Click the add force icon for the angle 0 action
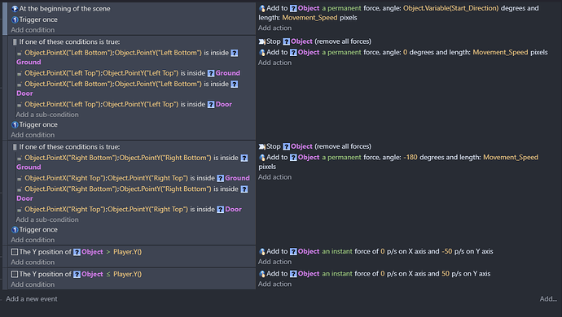 click(x=262, y=53)
